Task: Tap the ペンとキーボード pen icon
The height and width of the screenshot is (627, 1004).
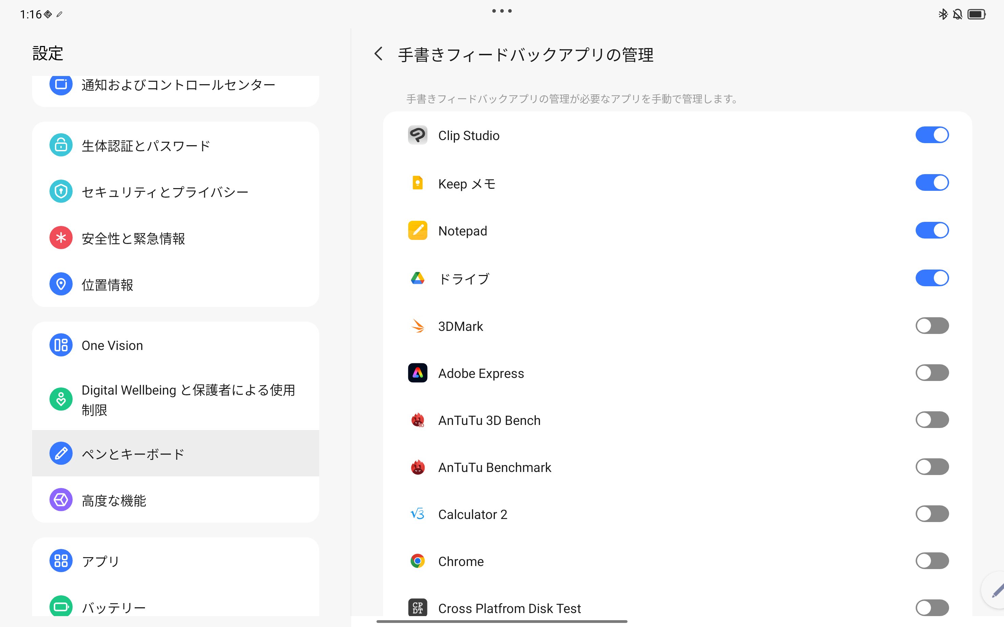Action: tap(61, 453)
